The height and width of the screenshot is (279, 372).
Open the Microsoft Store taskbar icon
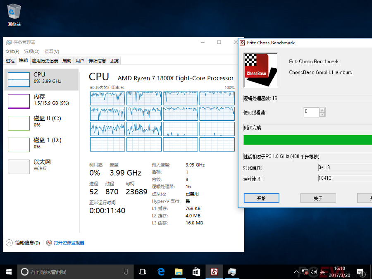click(x=196, y=272)
